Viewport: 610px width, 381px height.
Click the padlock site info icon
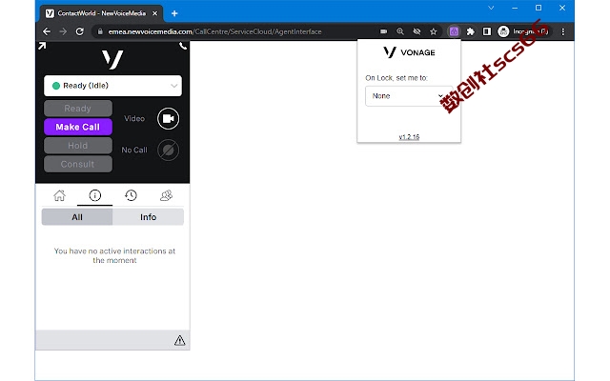click(100, 31)
